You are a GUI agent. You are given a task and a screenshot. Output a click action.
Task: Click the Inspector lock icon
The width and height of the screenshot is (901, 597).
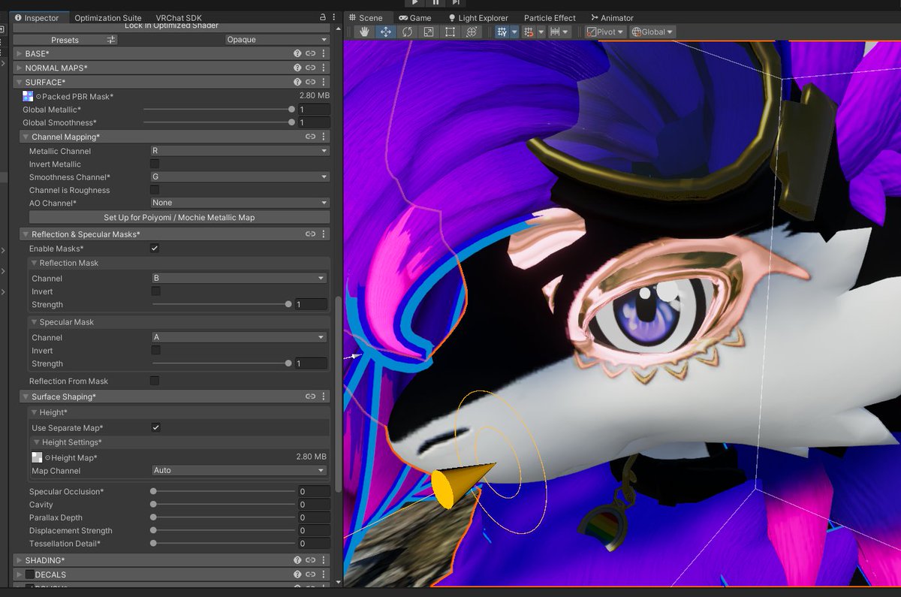[322, 17]
